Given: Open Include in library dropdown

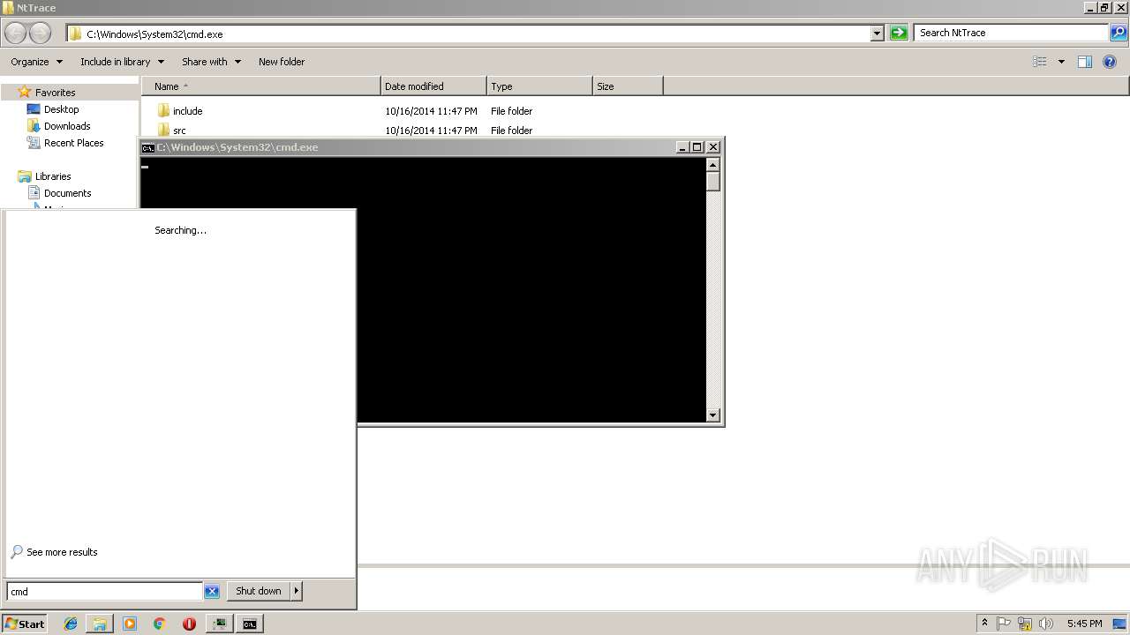Looking at the screenshot, I should click(x=123, y=62).
